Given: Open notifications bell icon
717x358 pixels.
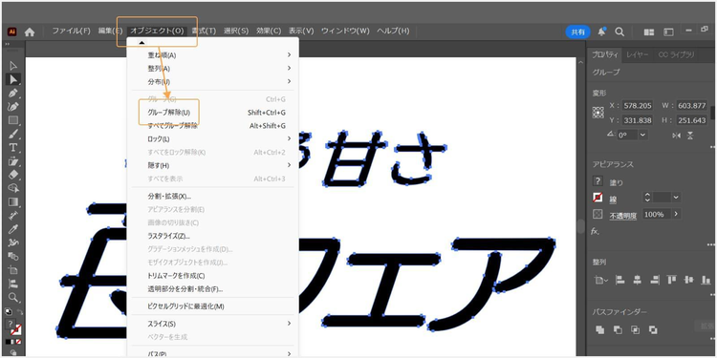Looking at the screenshot, I should click(601, 32).
